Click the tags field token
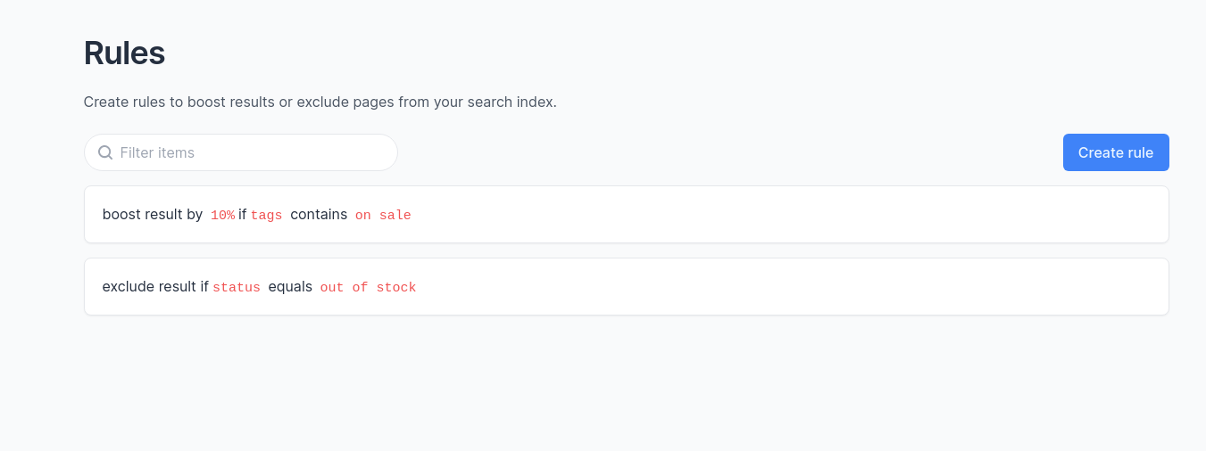This screenshot has width=1206, height=451. (x=266, y=215)
